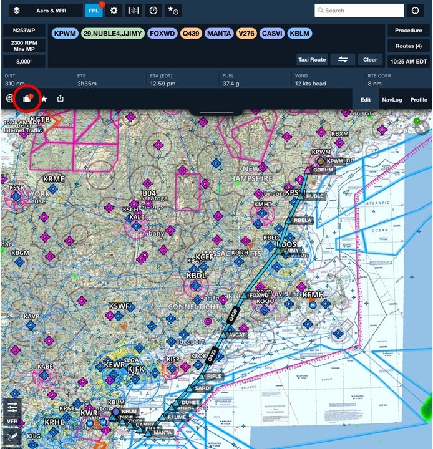Screen dimensions: 433x449
Task: Tap the KABE airport symbol on map
Action: coord(44,375)
